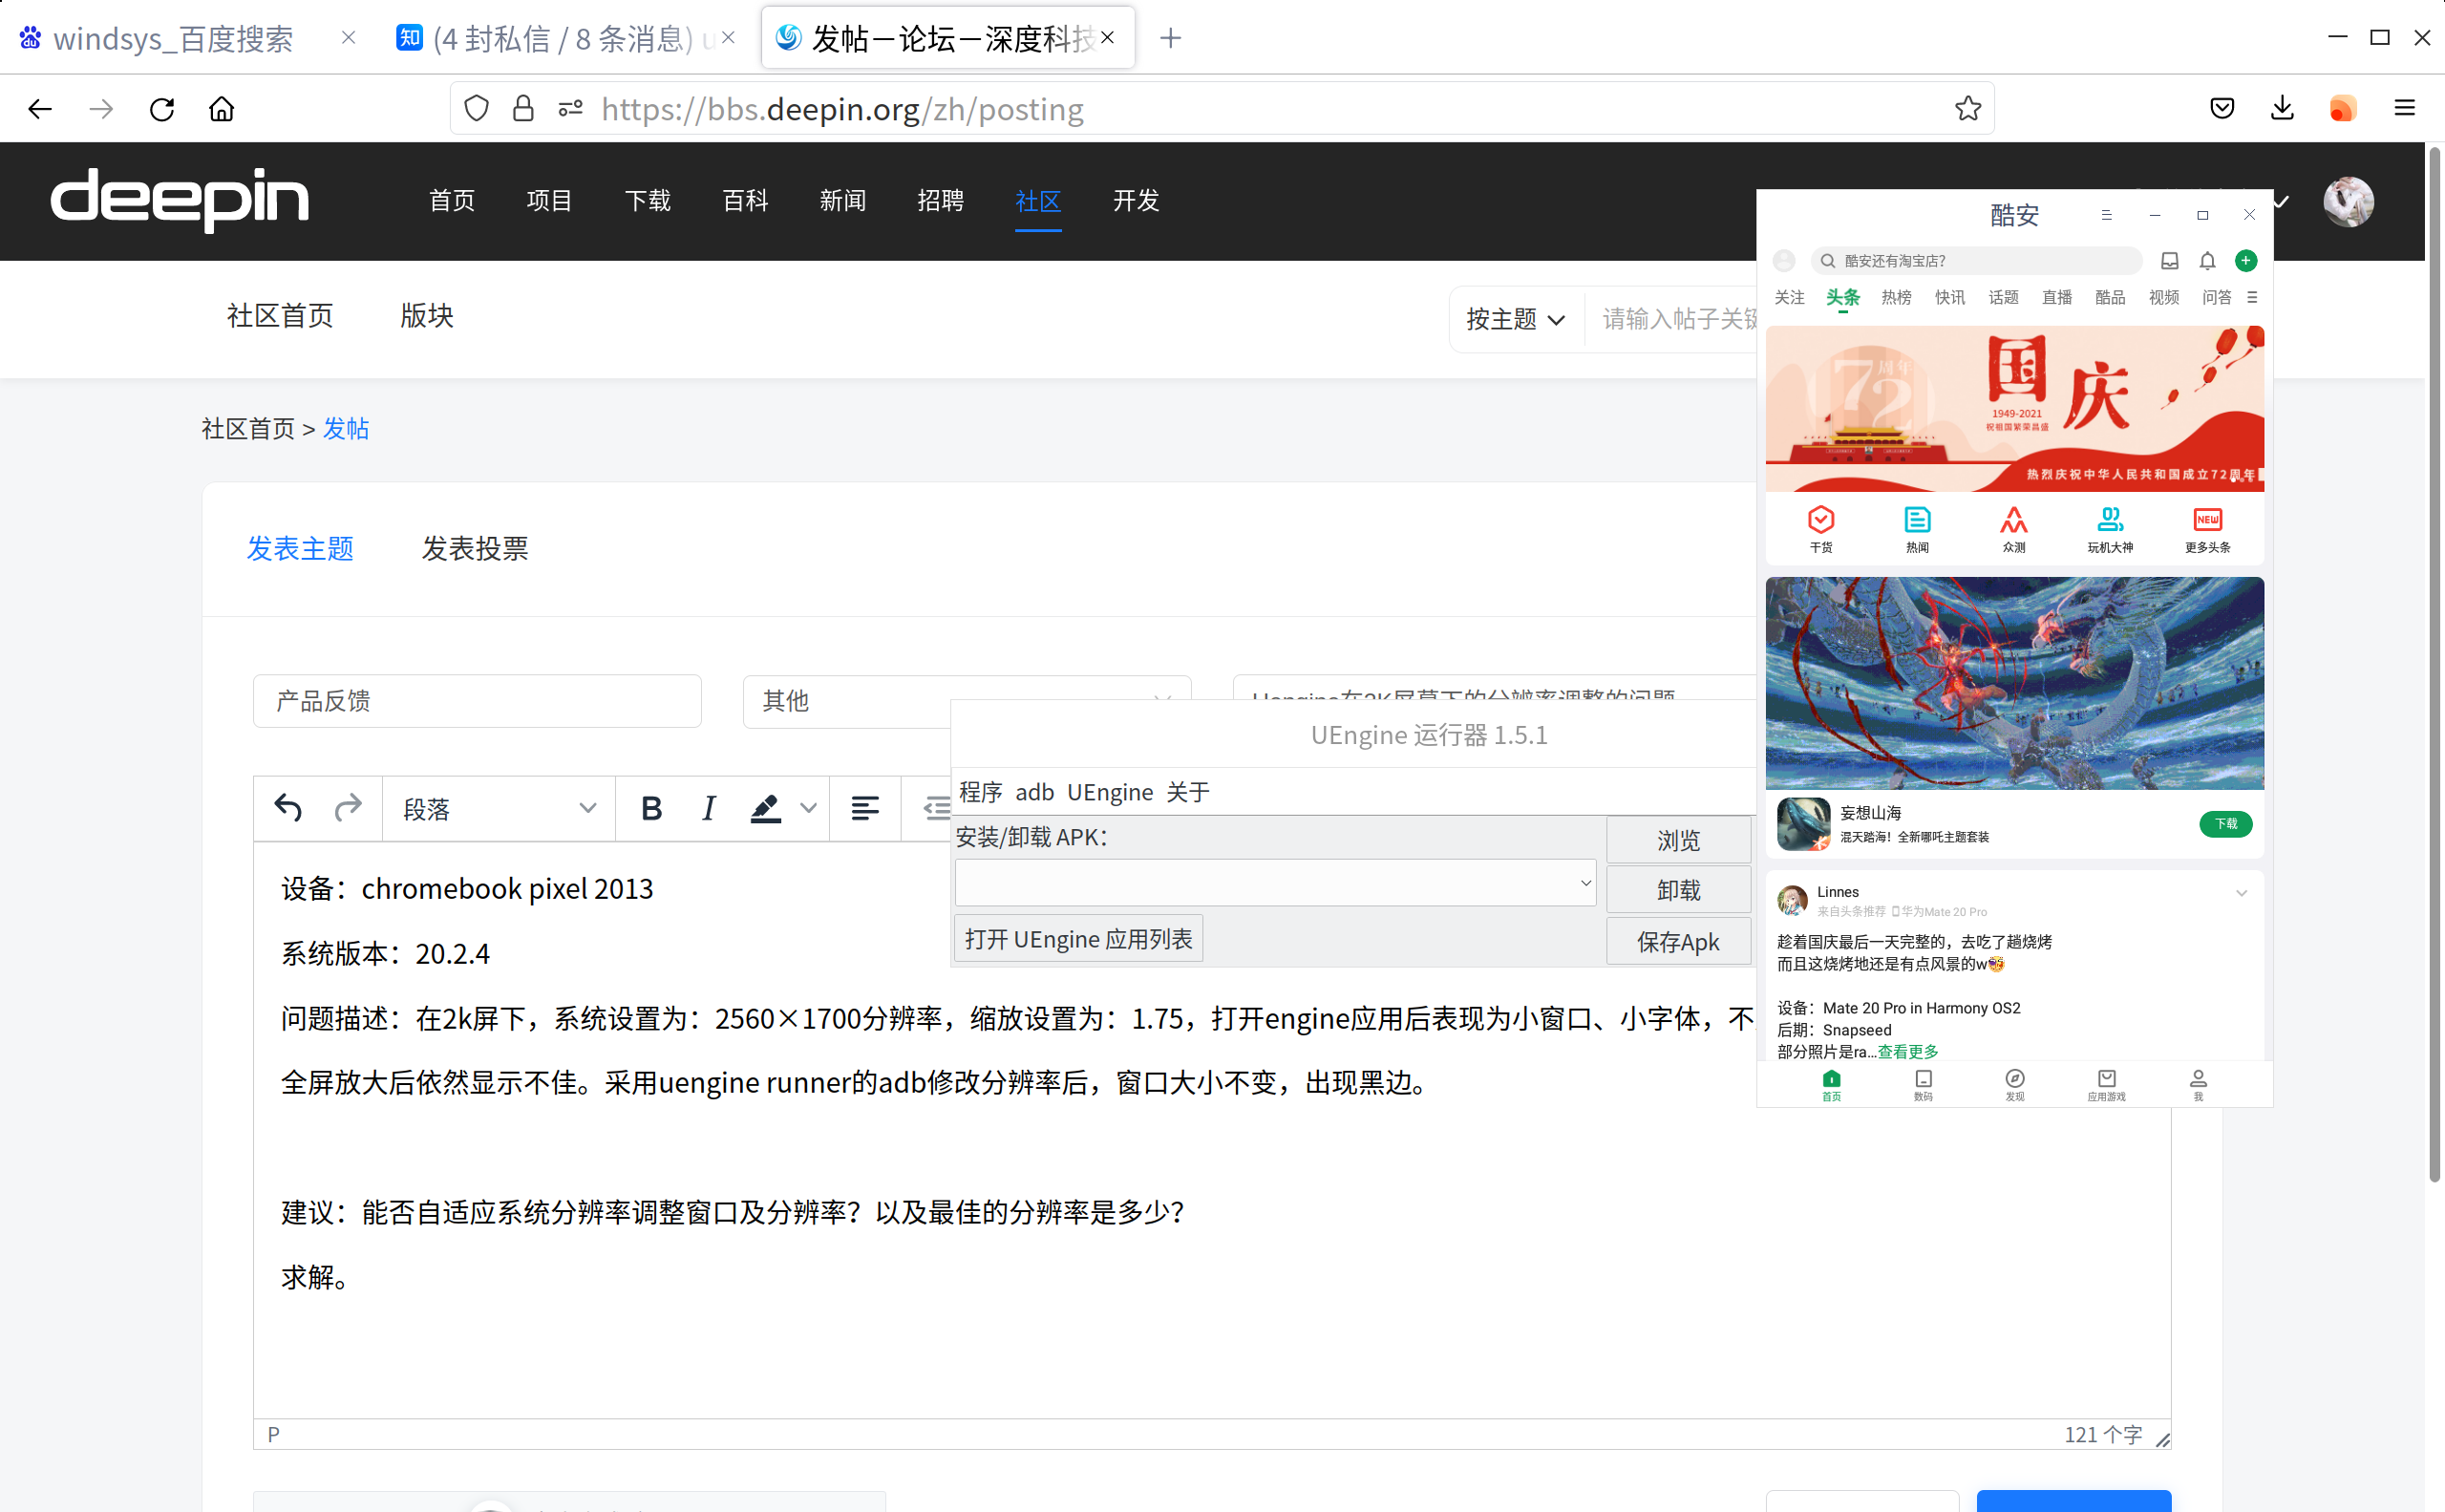
Task: Click 打开 UEngine 应用列表 button
Action: [1078, 939]
